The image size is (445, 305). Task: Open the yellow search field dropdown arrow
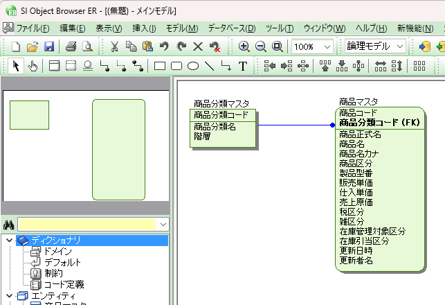(x=163, y=225)
